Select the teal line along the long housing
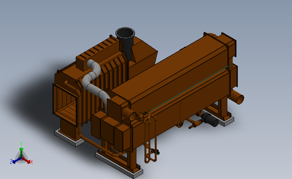The width and height of the screenshot is (292, 179). (189, 88)
